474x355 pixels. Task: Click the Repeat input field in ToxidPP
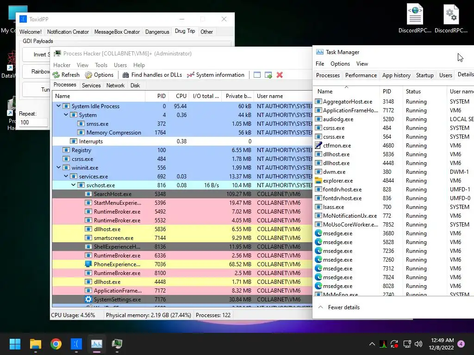[33, 122]
